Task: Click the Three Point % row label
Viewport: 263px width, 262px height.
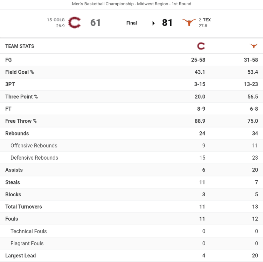Action: pos(21,97)
